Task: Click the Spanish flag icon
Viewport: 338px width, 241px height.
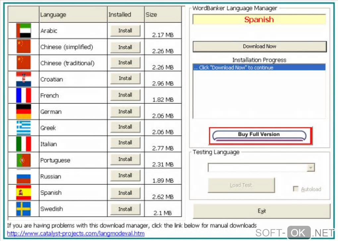Action: (x=24, y=192)
